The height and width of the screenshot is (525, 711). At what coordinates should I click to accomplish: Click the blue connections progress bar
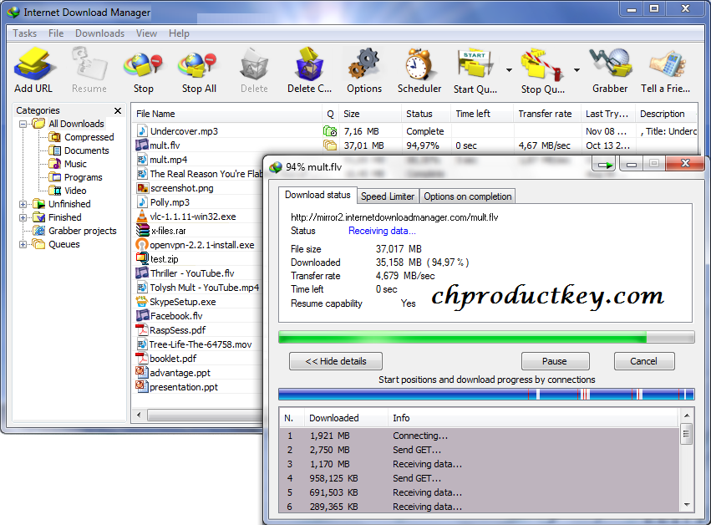click(x=486, y=394)
